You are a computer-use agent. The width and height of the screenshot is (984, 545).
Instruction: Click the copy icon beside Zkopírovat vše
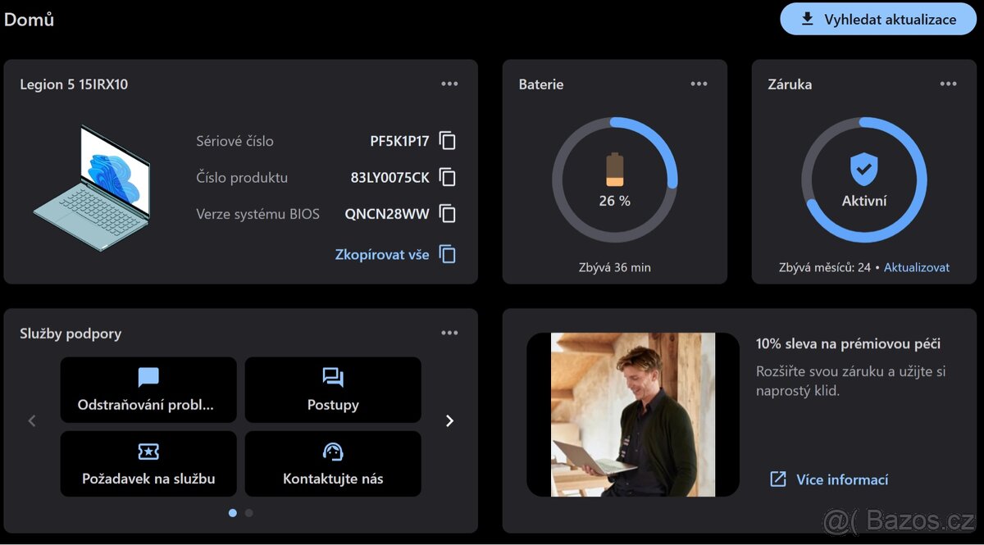click(447, 254)
